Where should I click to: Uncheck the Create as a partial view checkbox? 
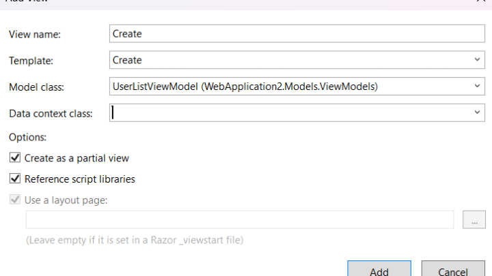[x=15, y=157]
